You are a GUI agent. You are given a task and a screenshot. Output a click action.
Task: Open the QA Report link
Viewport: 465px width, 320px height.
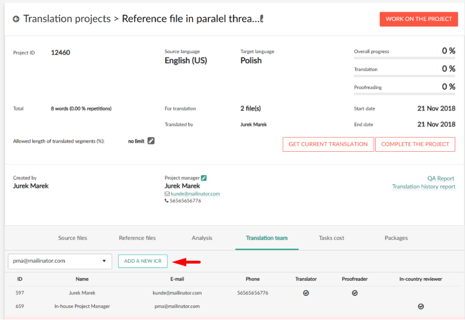tap(441, 178)
